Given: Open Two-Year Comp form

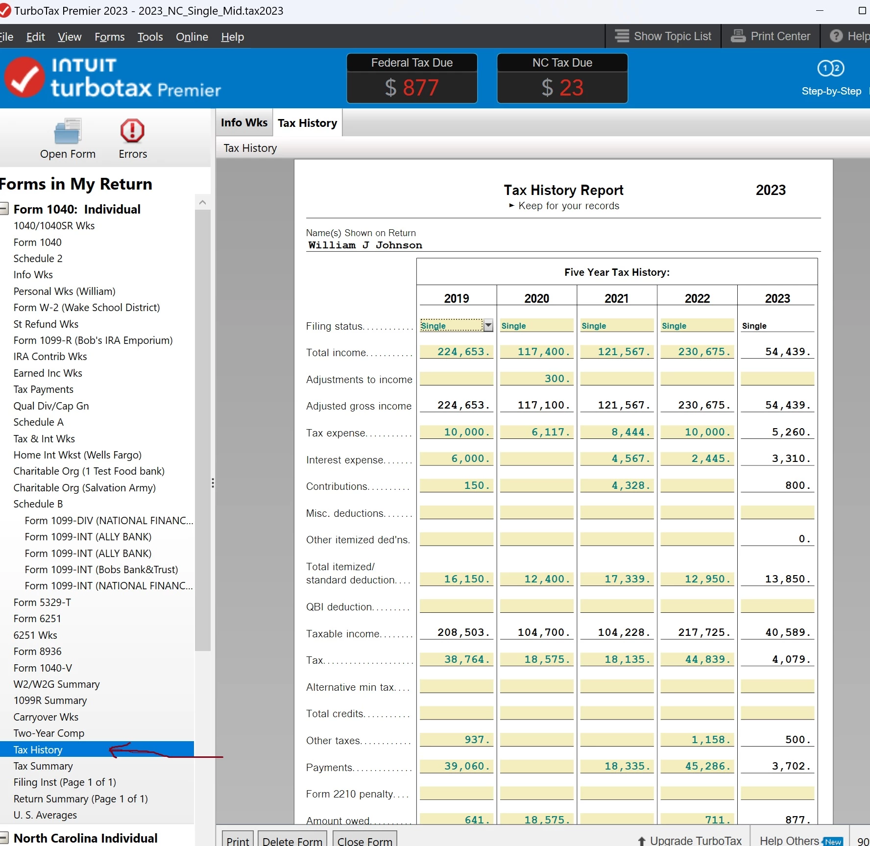Looking at the screenshot, I should (x=48, y=733).
